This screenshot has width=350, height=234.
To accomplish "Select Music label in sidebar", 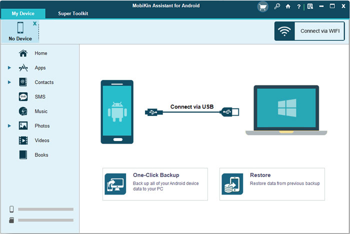I will click(41, 111).
